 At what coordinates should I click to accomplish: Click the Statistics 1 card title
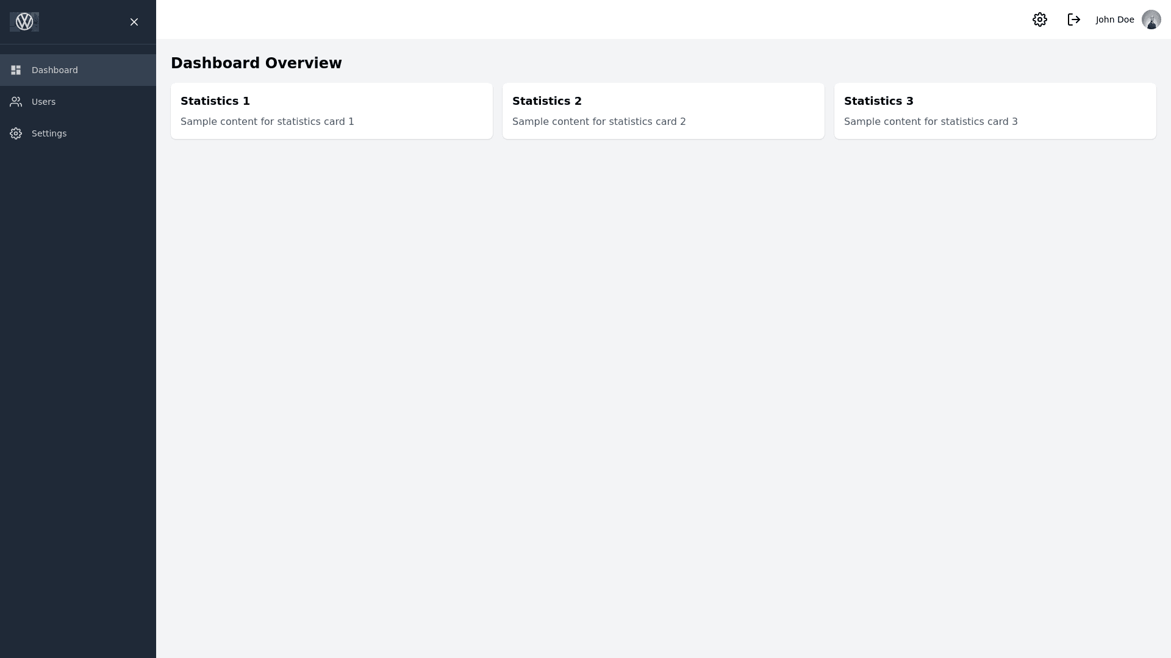(x=215, y=101)
